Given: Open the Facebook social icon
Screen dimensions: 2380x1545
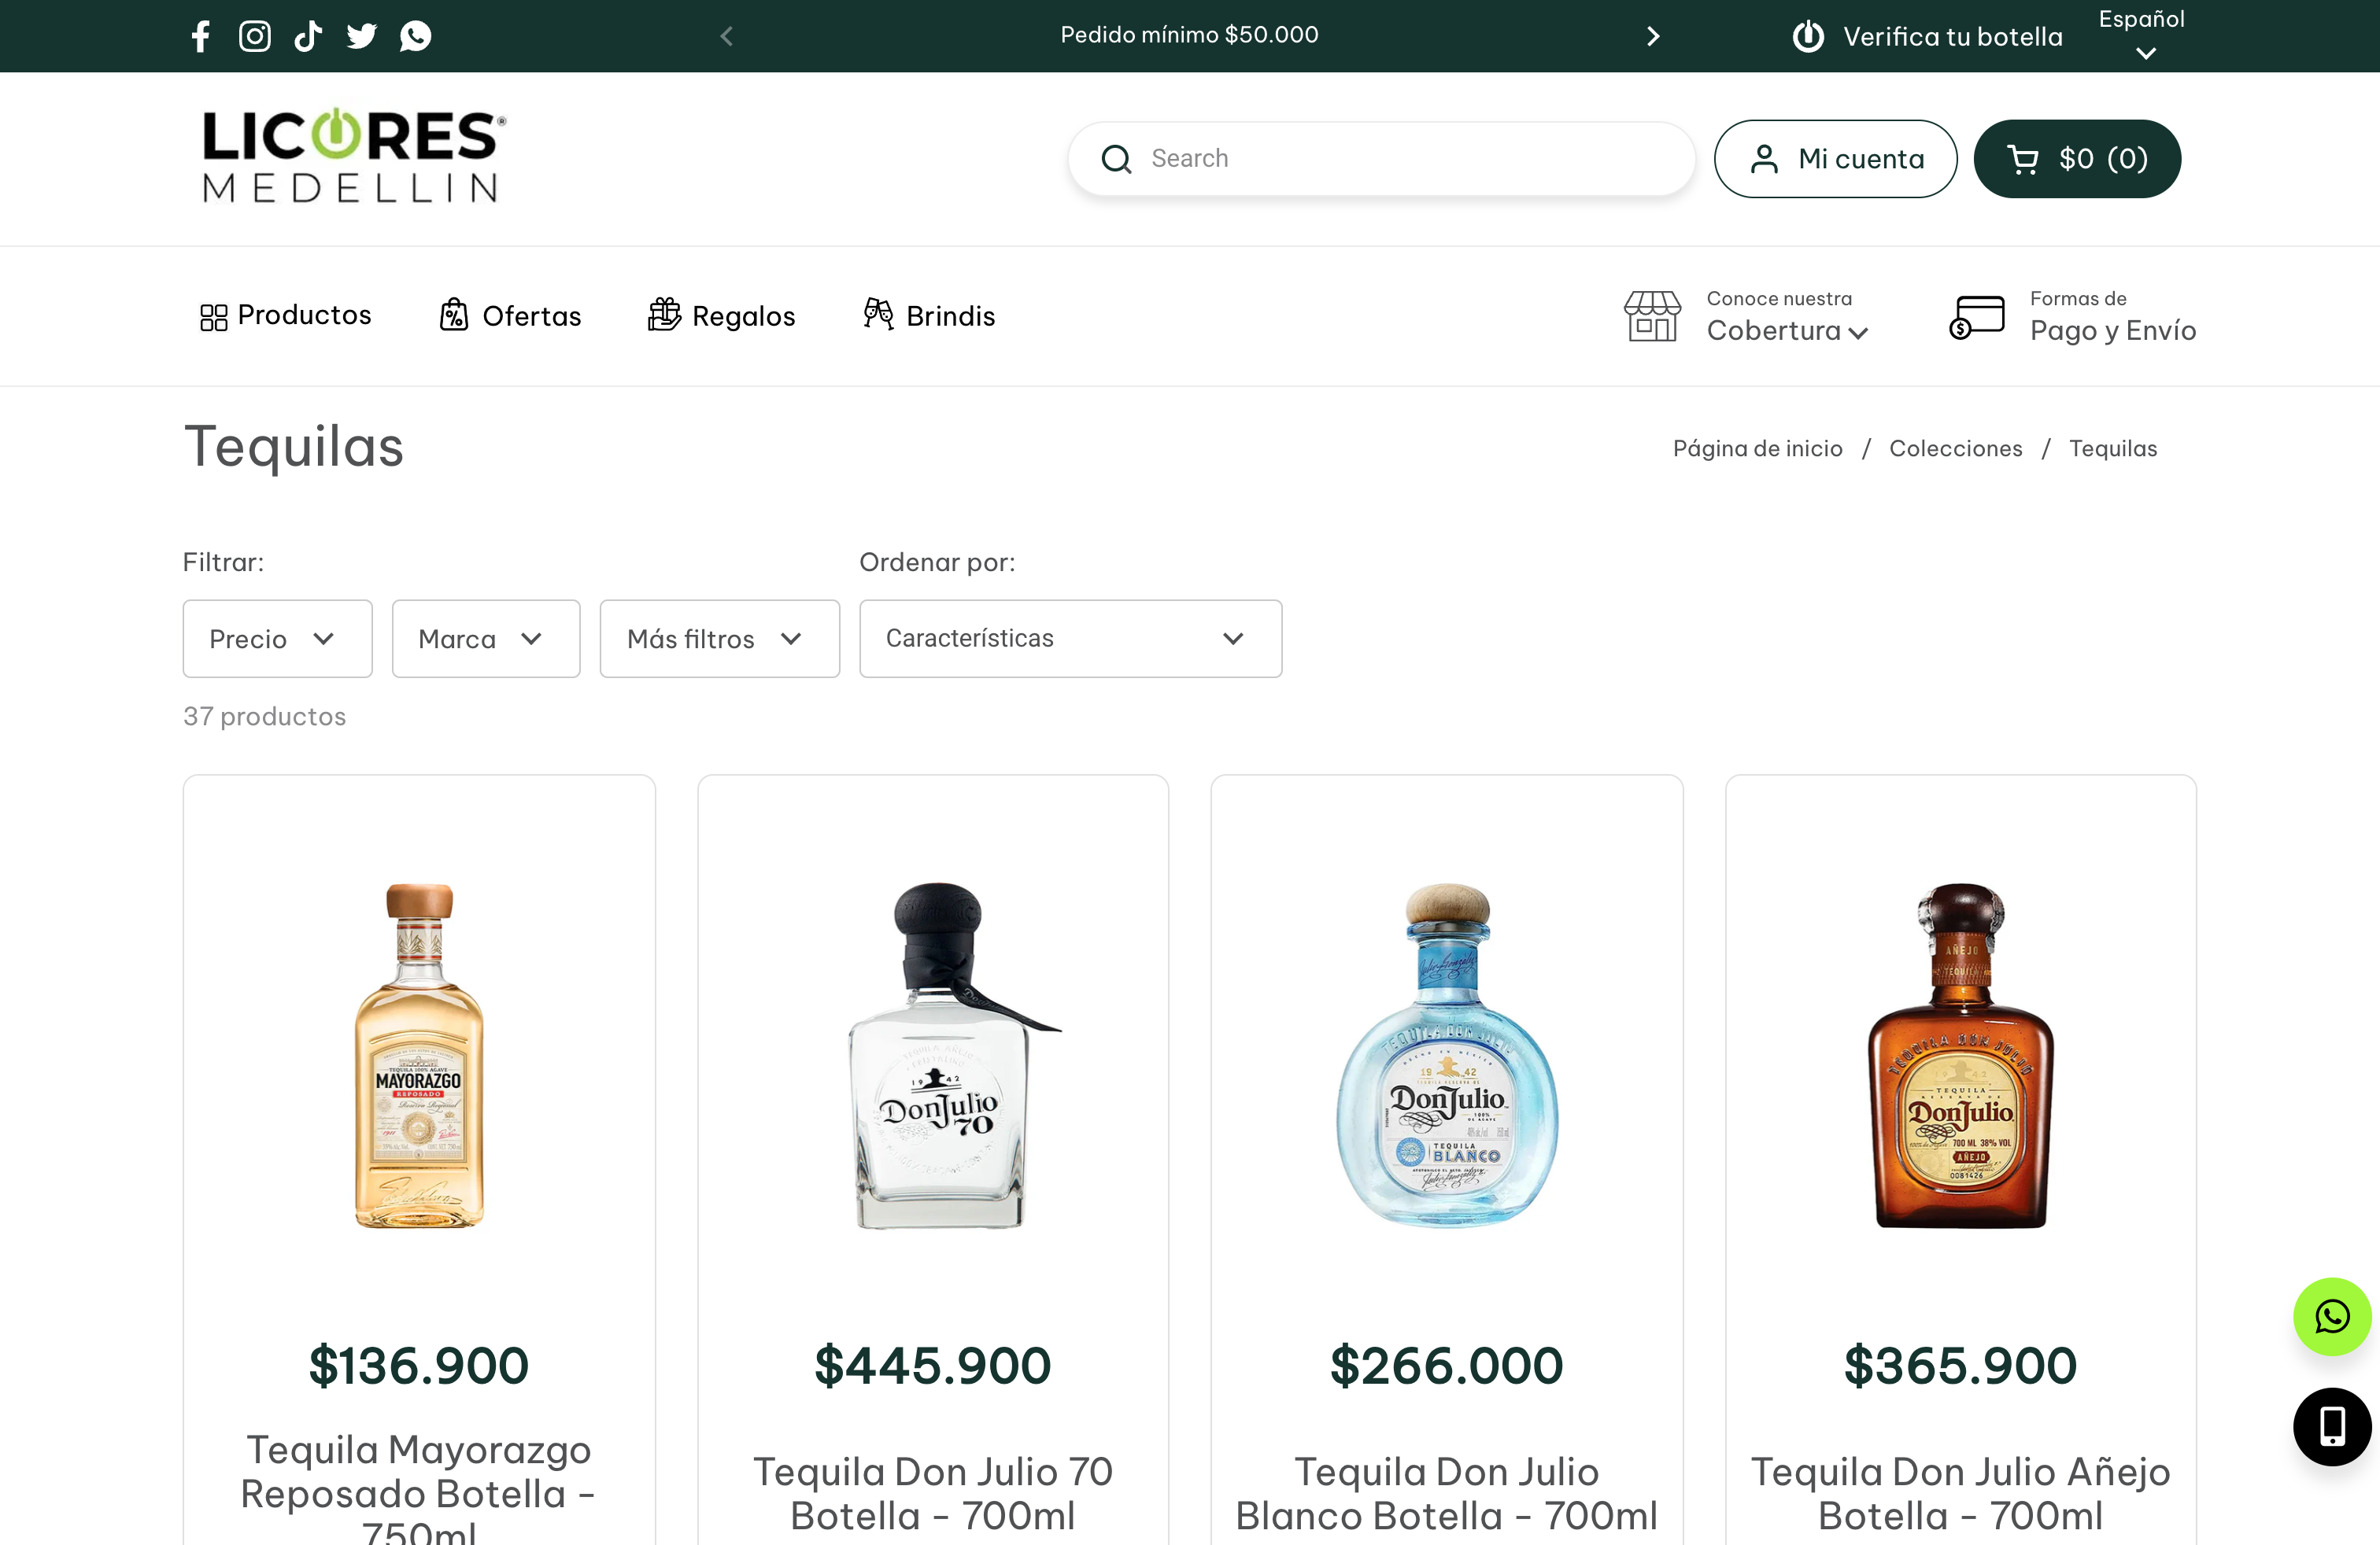Looking at the screenshot, I should coord(200,36).
